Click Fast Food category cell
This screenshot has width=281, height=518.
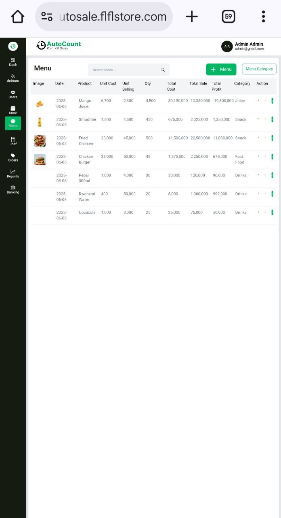[240, 159]
